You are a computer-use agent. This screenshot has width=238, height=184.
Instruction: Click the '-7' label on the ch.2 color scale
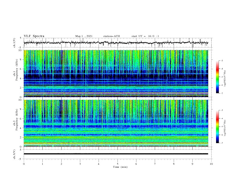(x=221, y=143)
